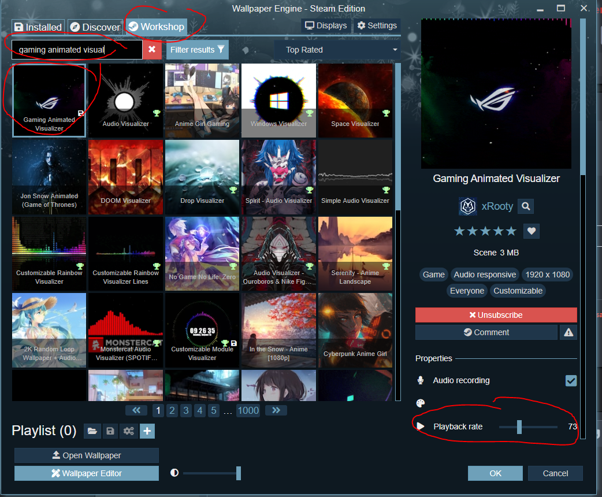The width and height of the screenshot is (602, 497).
Task: Open the Settings menu
Action: pos(377,26)
